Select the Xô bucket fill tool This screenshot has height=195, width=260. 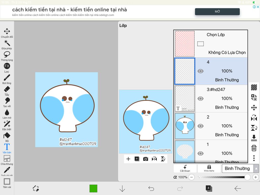pyautogui.click(x=7, y=137)
